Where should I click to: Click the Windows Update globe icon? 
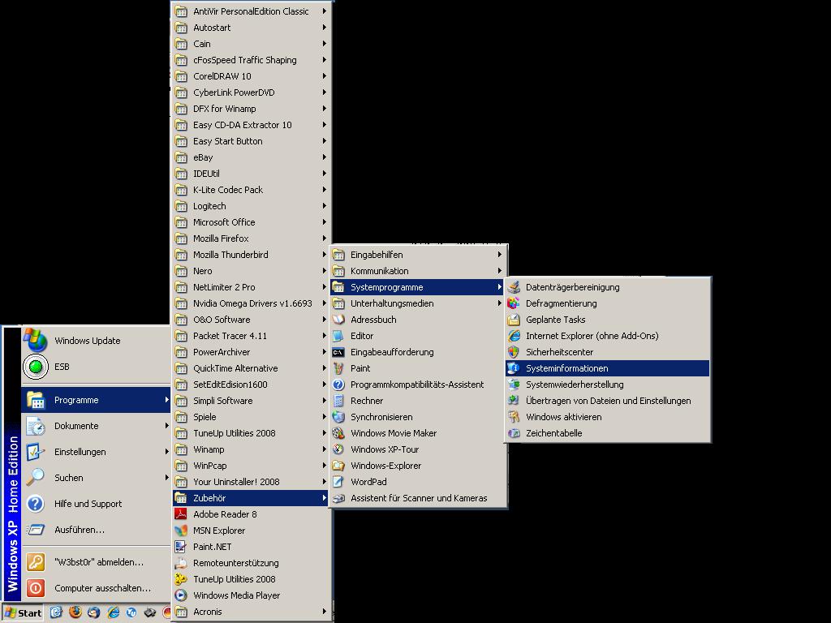tap(36, 340)
